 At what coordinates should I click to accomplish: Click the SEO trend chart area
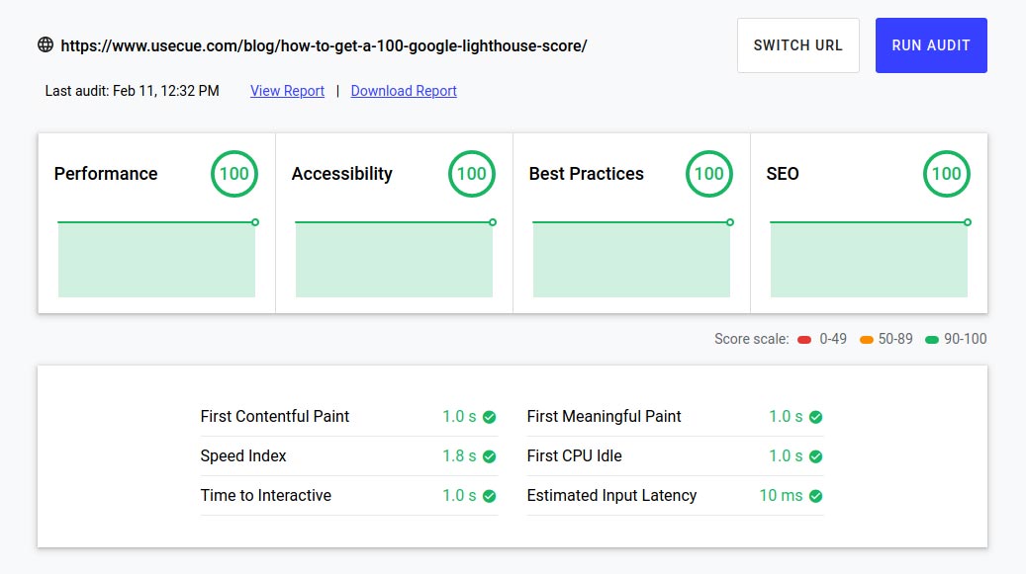point(869,260)
